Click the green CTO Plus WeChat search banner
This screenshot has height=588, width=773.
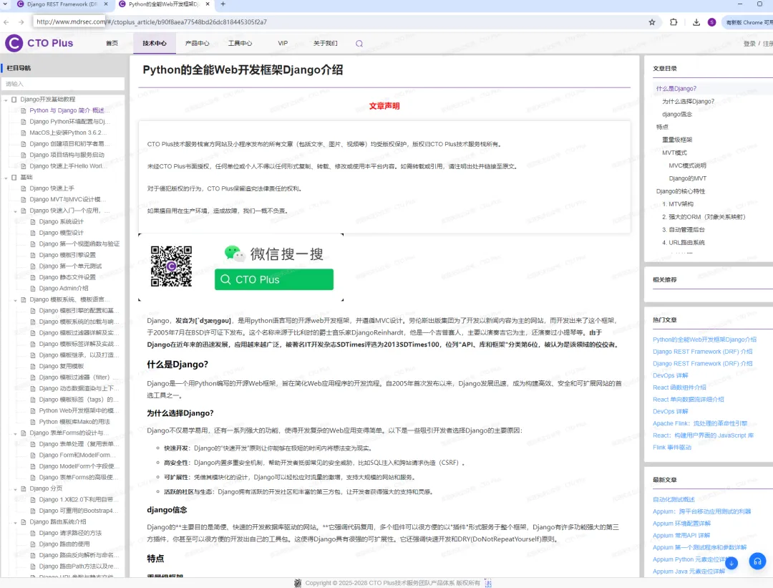point(274,279)
